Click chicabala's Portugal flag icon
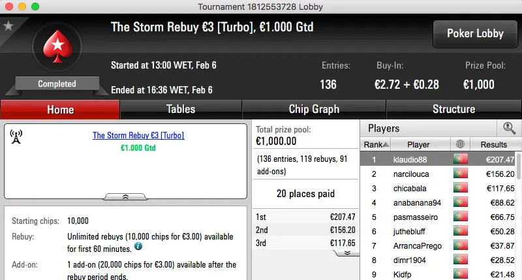The image size is (522, 280). coord(461,189)
